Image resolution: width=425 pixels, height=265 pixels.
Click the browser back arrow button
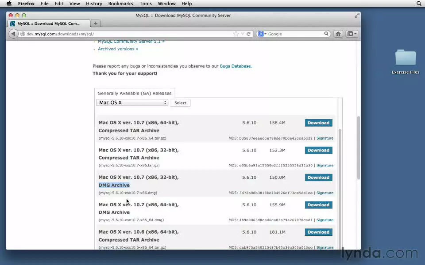click(13, 34)
